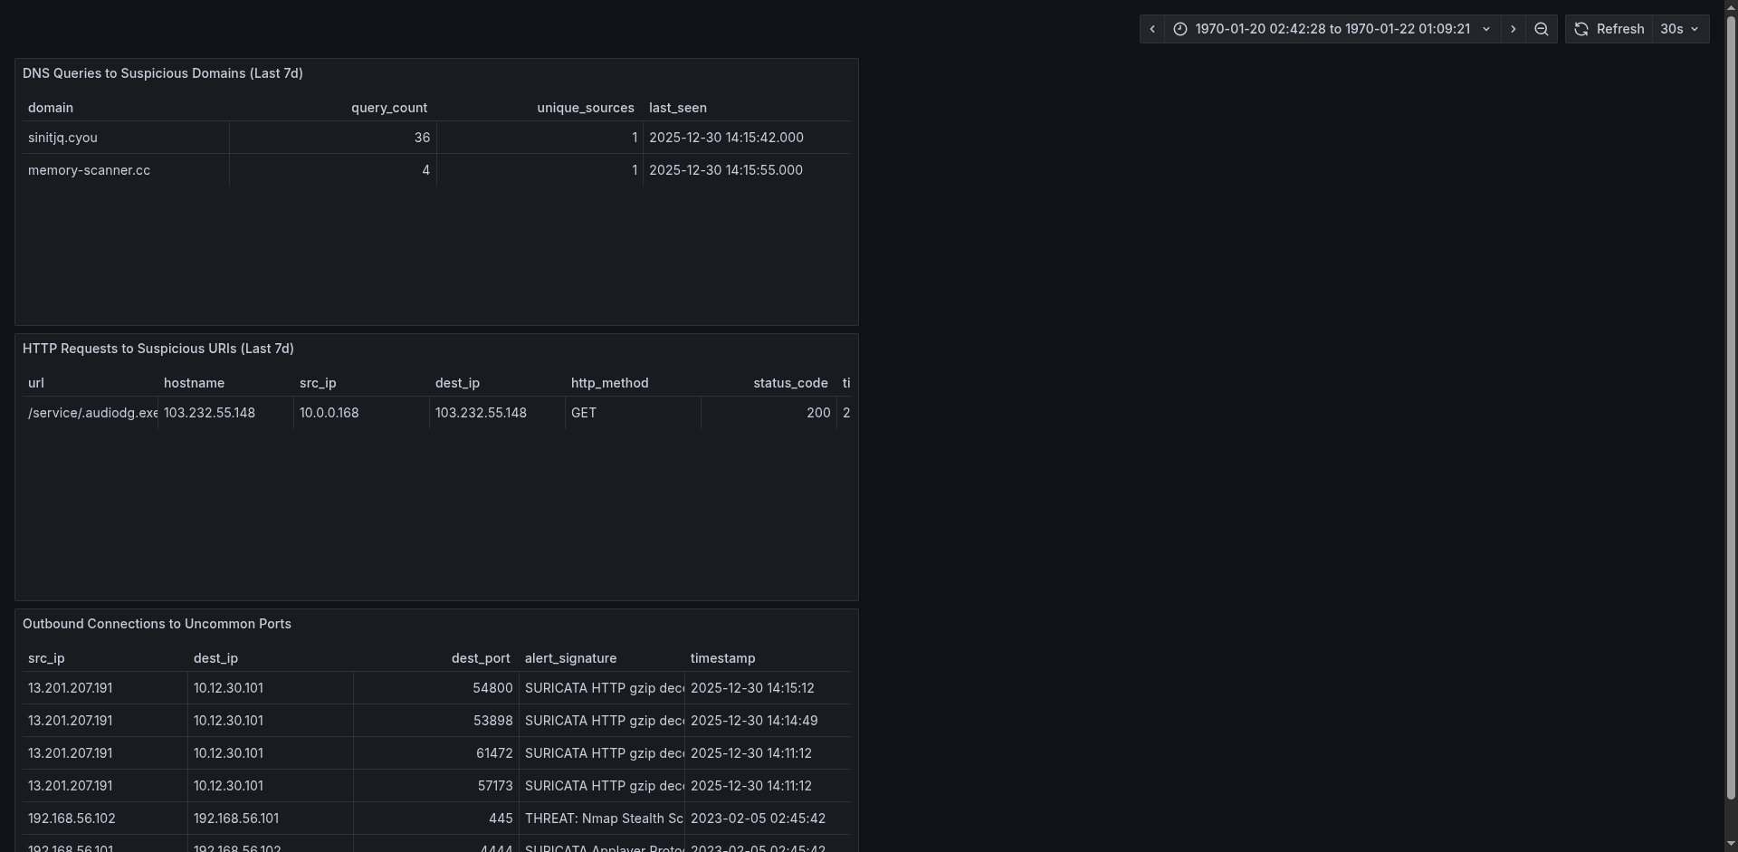
Task: Shift time range forward with right arrow
Action: pyautogui.click(x=1513, y=29)
